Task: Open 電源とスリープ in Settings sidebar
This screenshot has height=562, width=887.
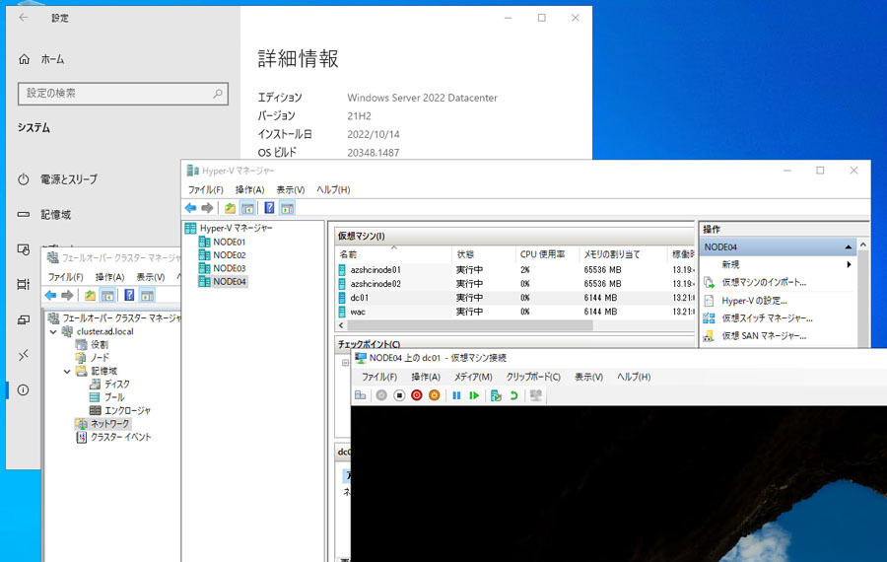Action: click(x=68, y=179)
